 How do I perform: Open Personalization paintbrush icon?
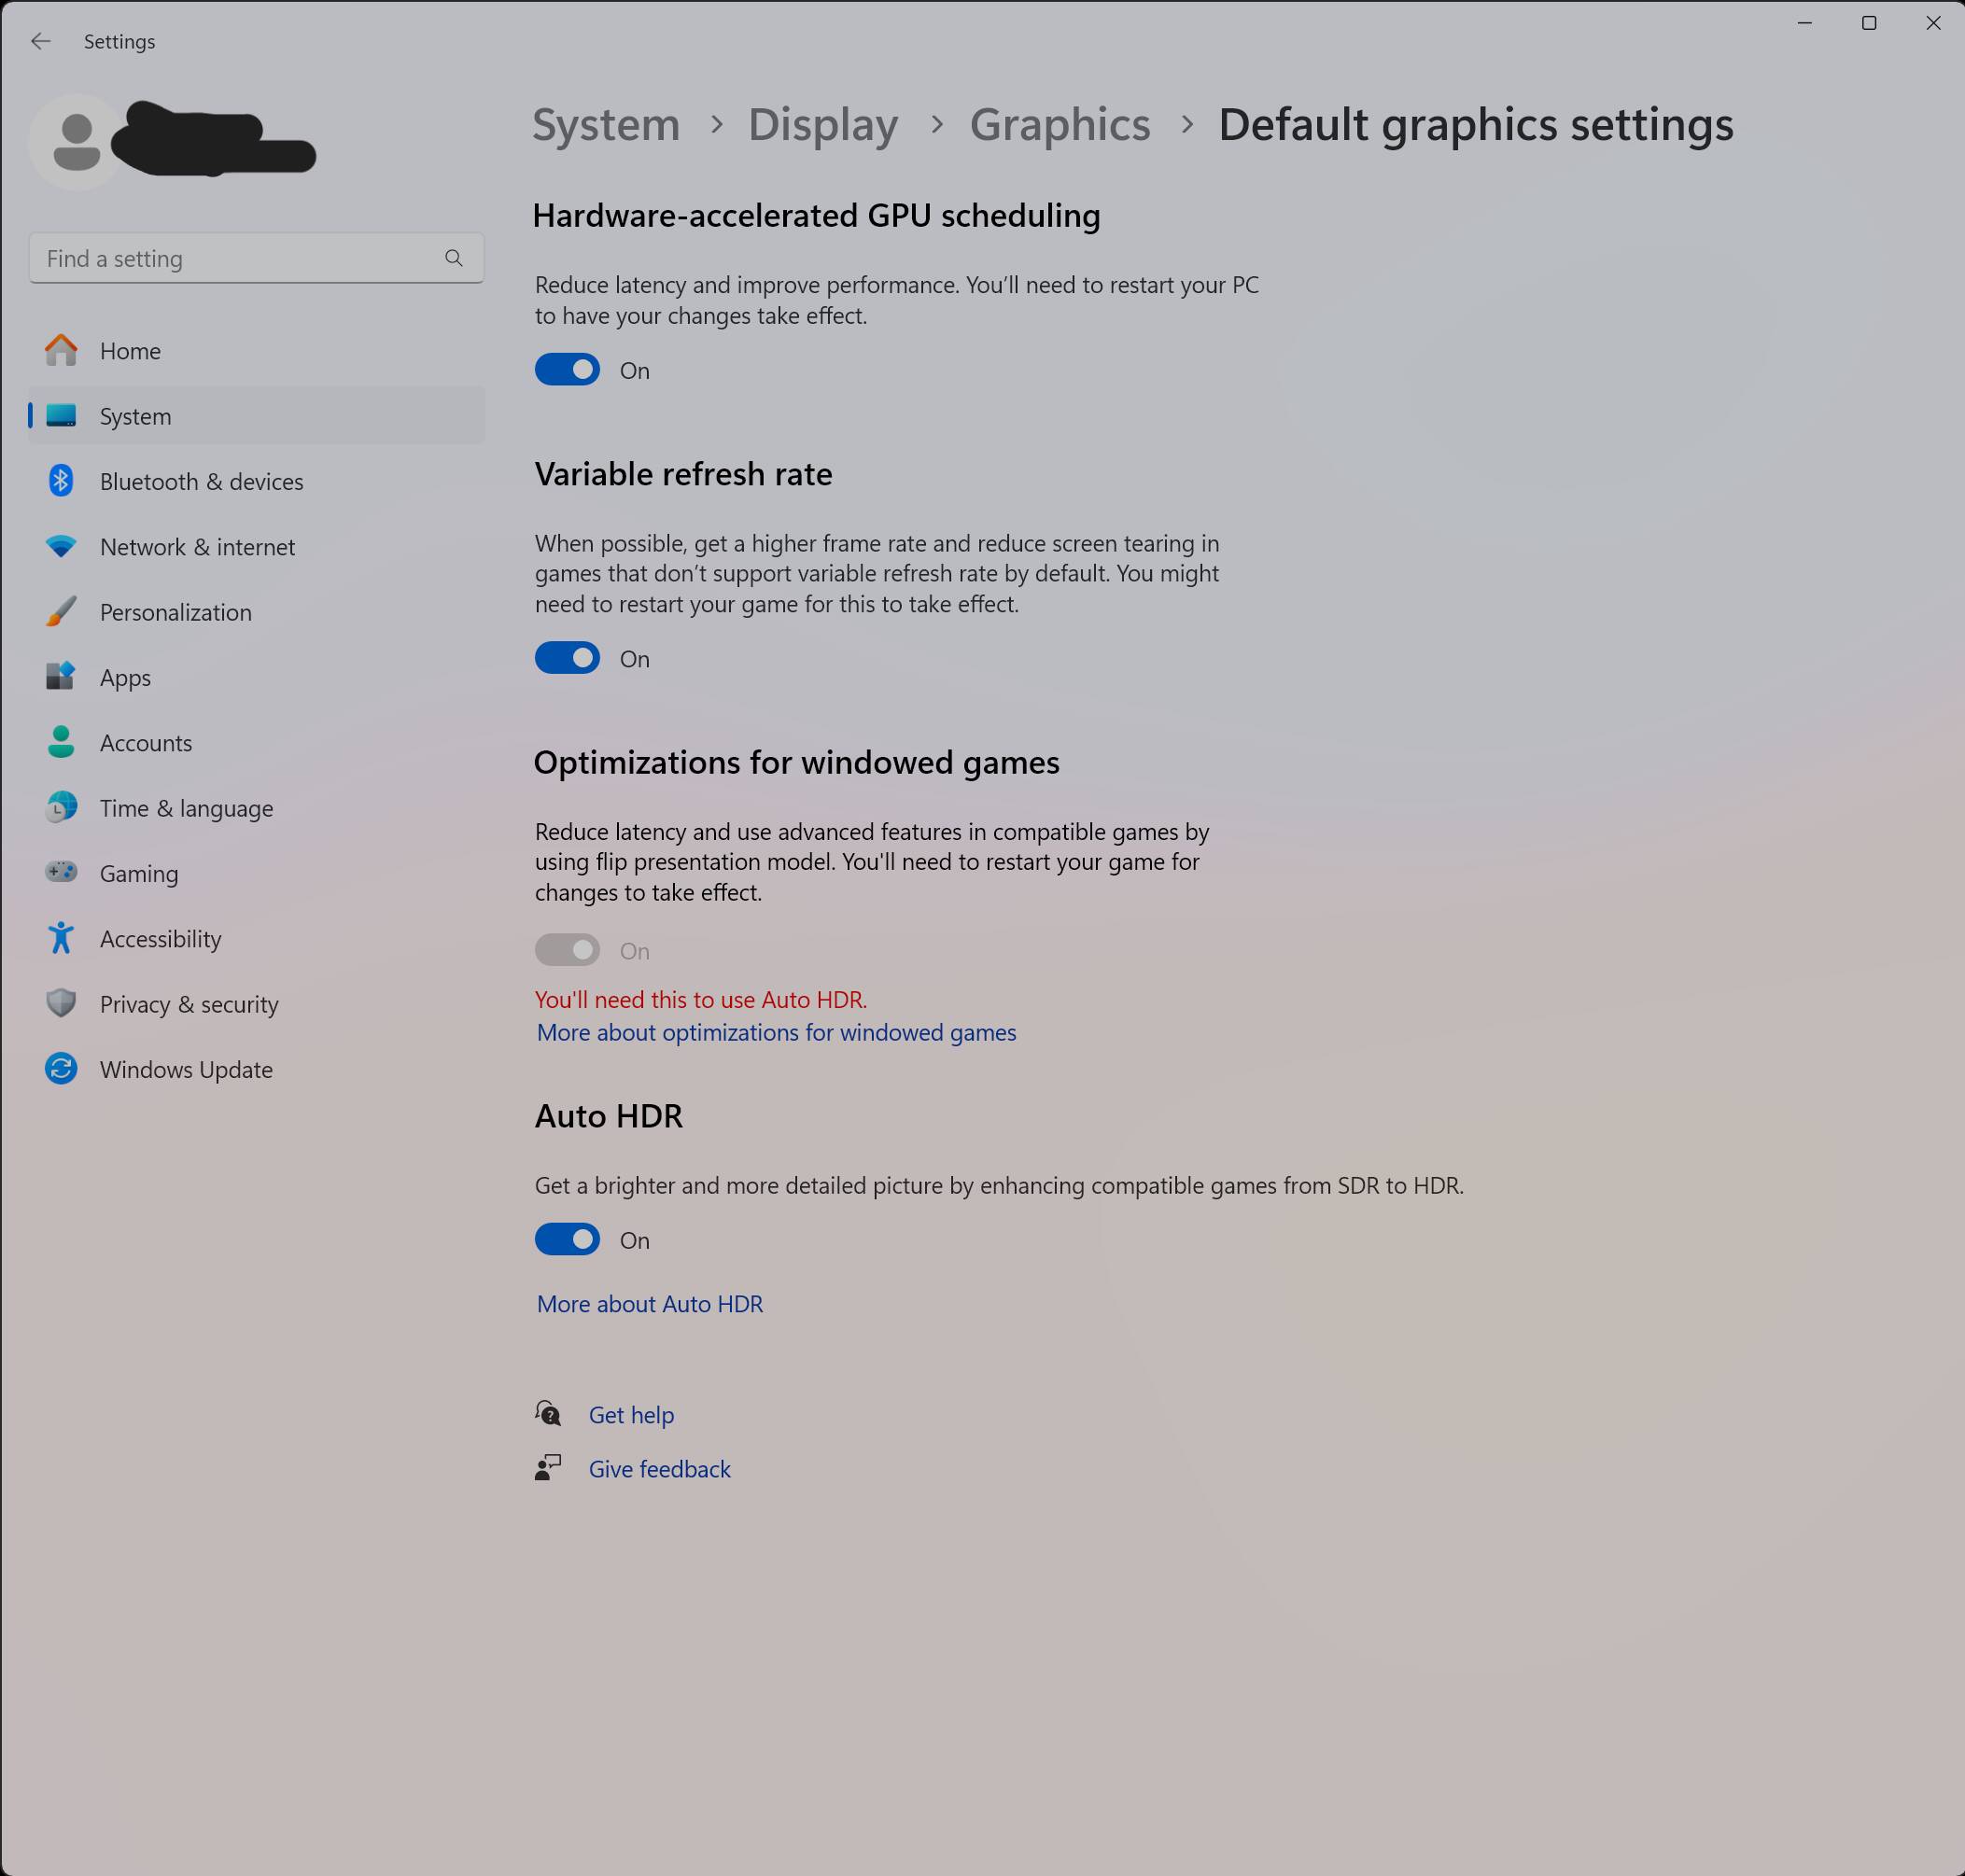61,612
